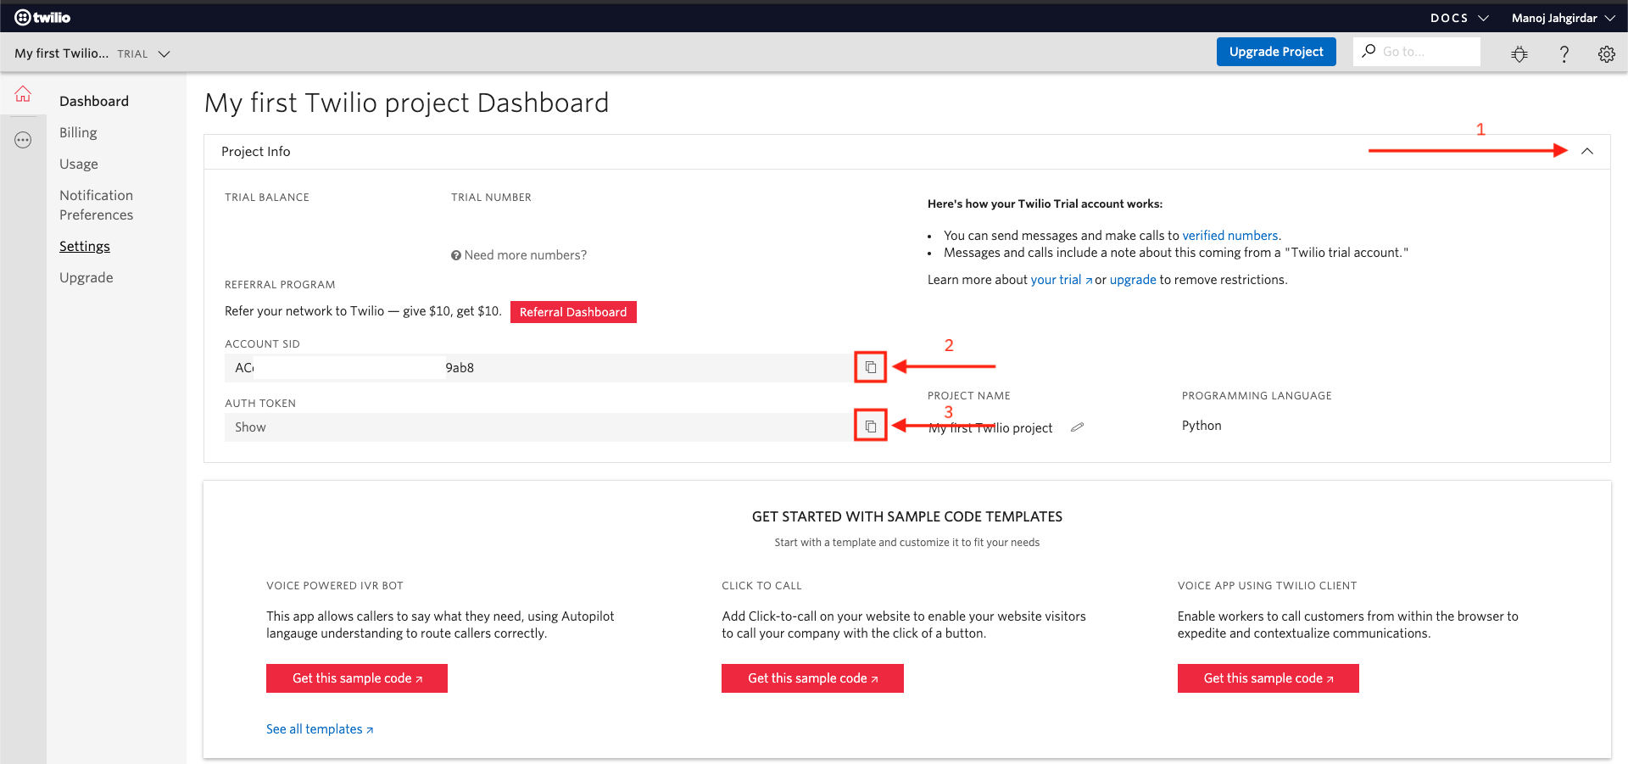This screenshot has height=764, width=1628.
Task: Open the DOCS dropdown
Action: coord(1459,18)
